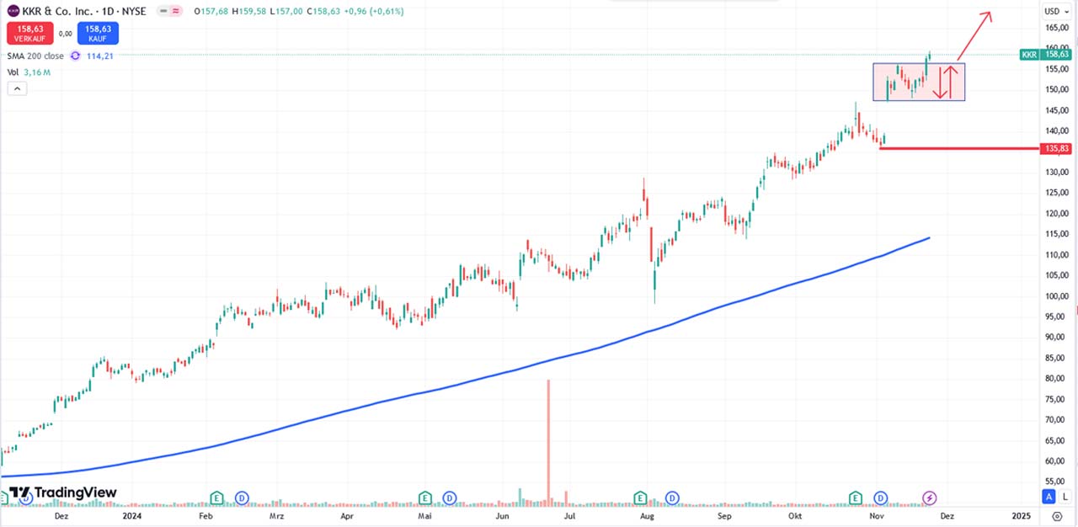Open the earnings marker above Aug
The image size is (1078, 527).
tap(641, 498)
